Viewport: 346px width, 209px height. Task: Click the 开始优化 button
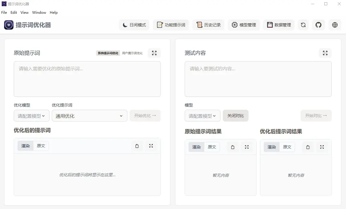[145, 116]
